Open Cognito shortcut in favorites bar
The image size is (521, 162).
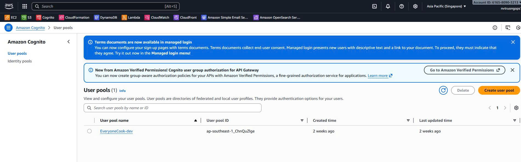tap(45, 18)
